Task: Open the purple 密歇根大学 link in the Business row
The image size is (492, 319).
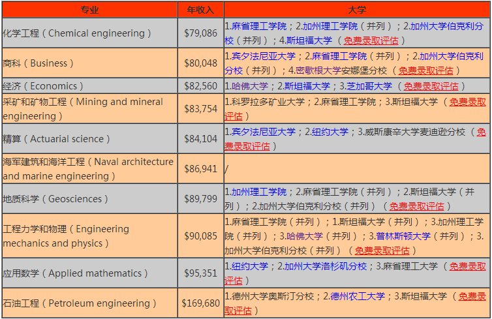Action: pyautogui.click(x=318, y=70)
